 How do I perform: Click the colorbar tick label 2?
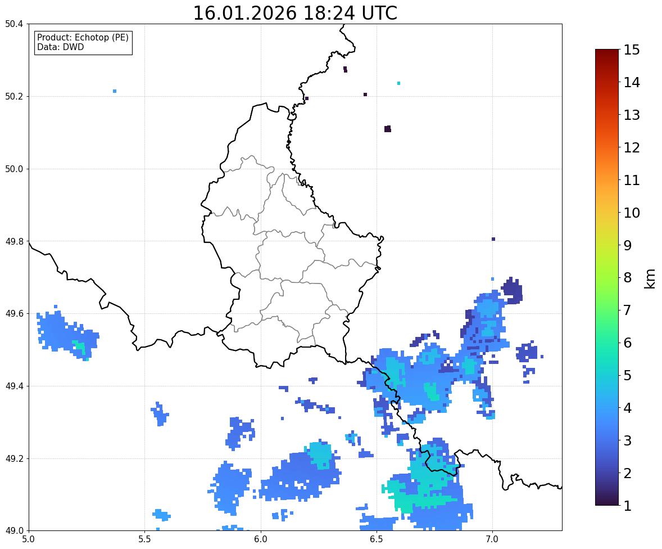(628, 473)
